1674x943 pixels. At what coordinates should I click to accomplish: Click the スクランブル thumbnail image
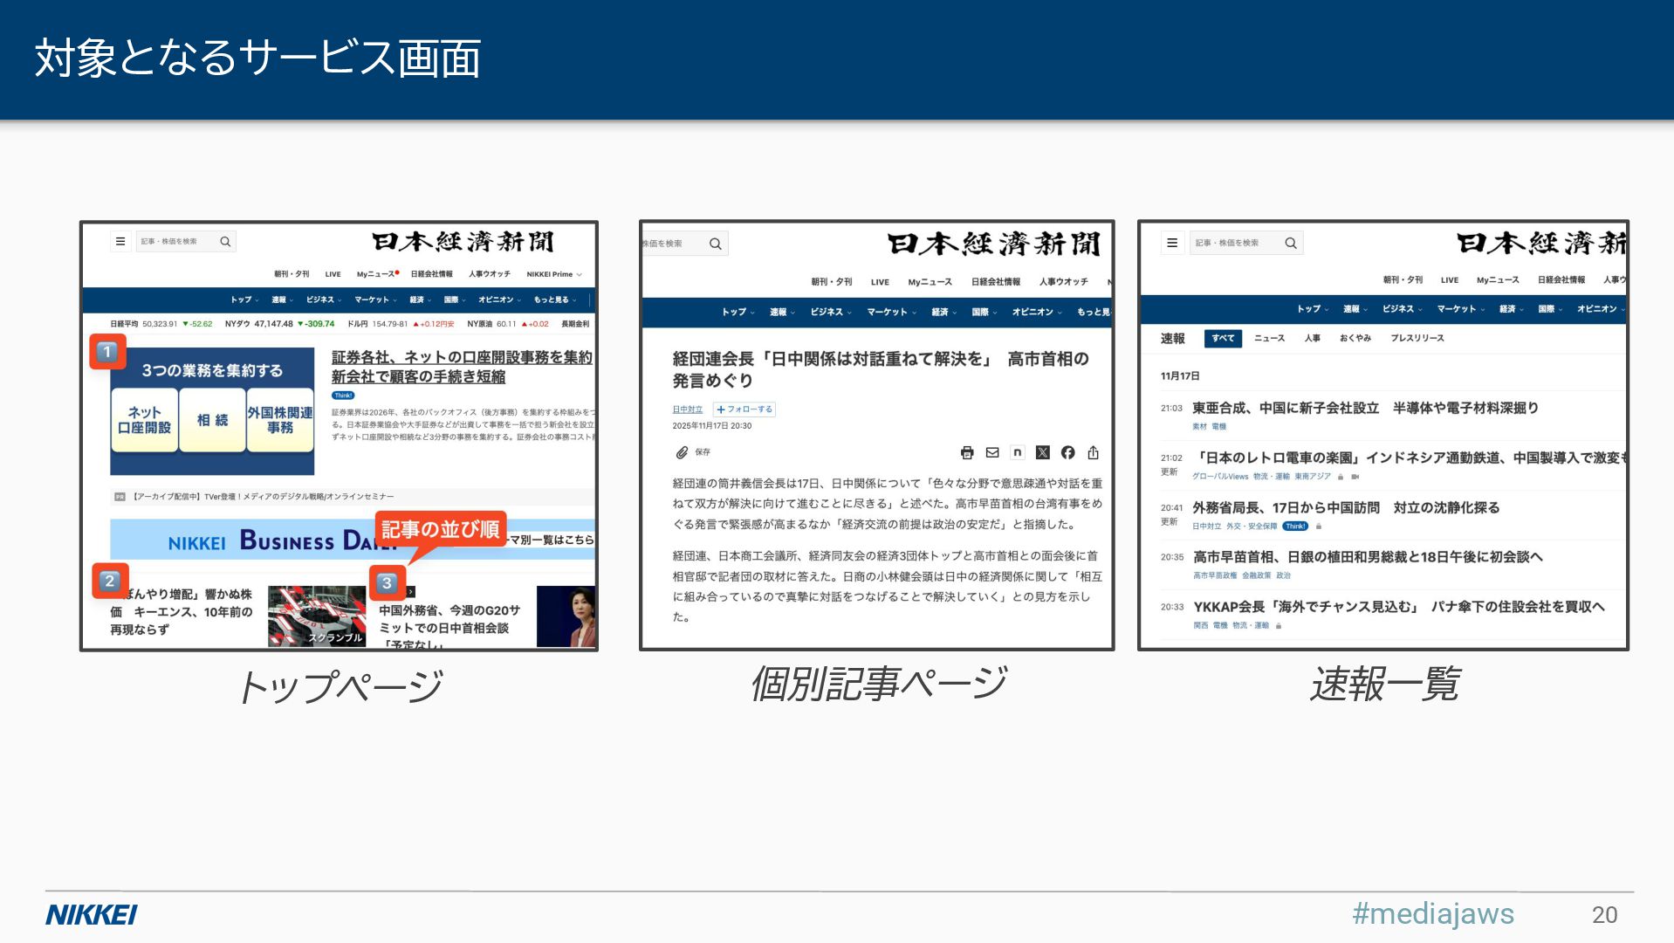[x=317, y=616]
